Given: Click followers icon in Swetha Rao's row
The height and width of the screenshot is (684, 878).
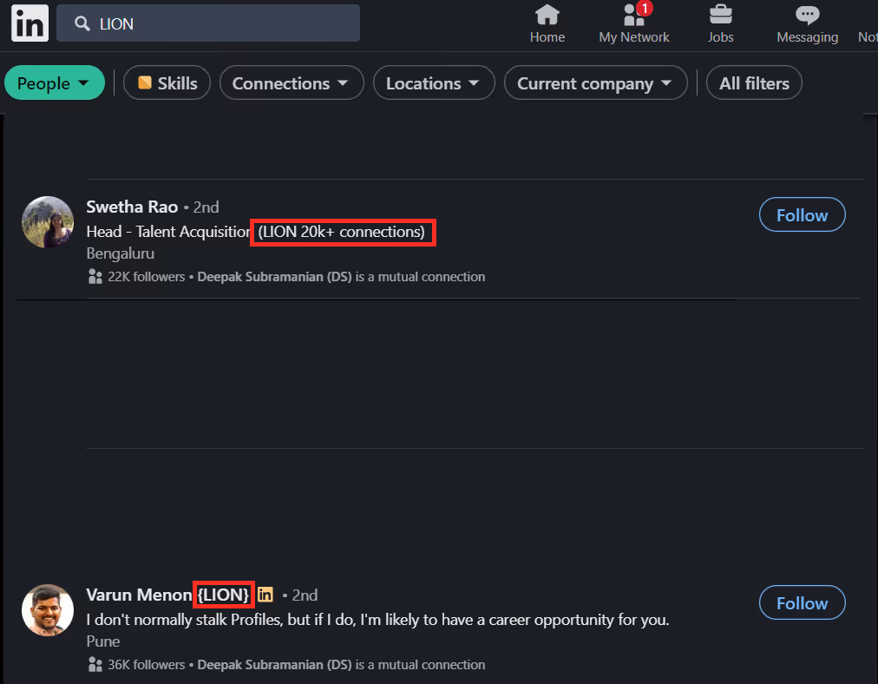Looking at the screenshot, I should point(95,277).
